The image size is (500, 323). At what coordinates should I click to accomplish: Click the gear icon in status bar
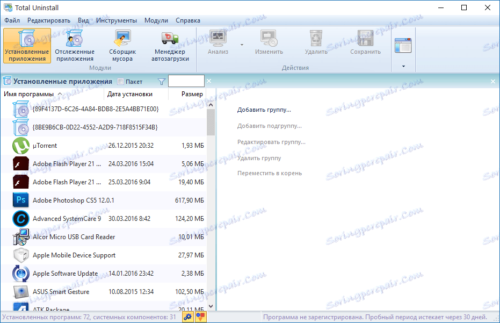[188, 317]
